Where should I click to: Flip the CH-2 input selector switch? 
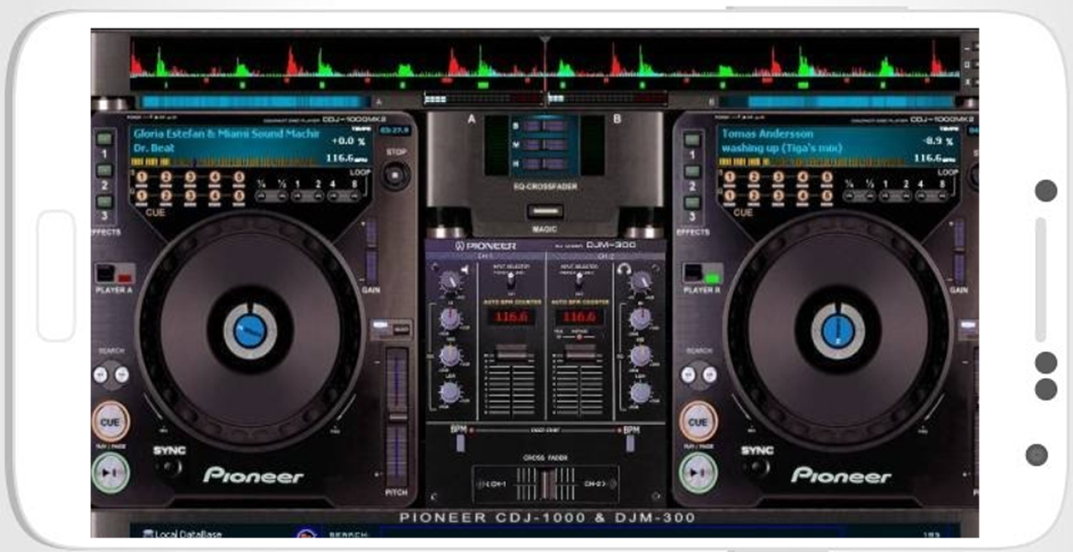pyautogui.click(x=579, y=280)
